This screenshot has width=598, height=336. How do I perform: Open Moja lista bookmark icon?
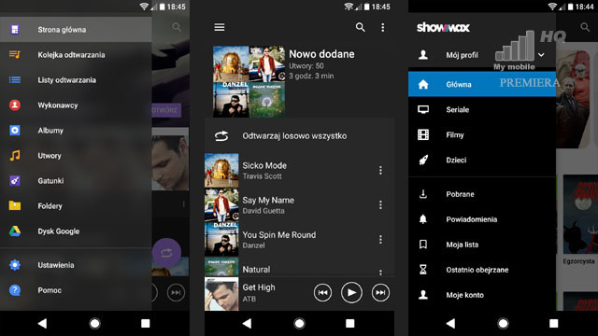click(423, 245)
